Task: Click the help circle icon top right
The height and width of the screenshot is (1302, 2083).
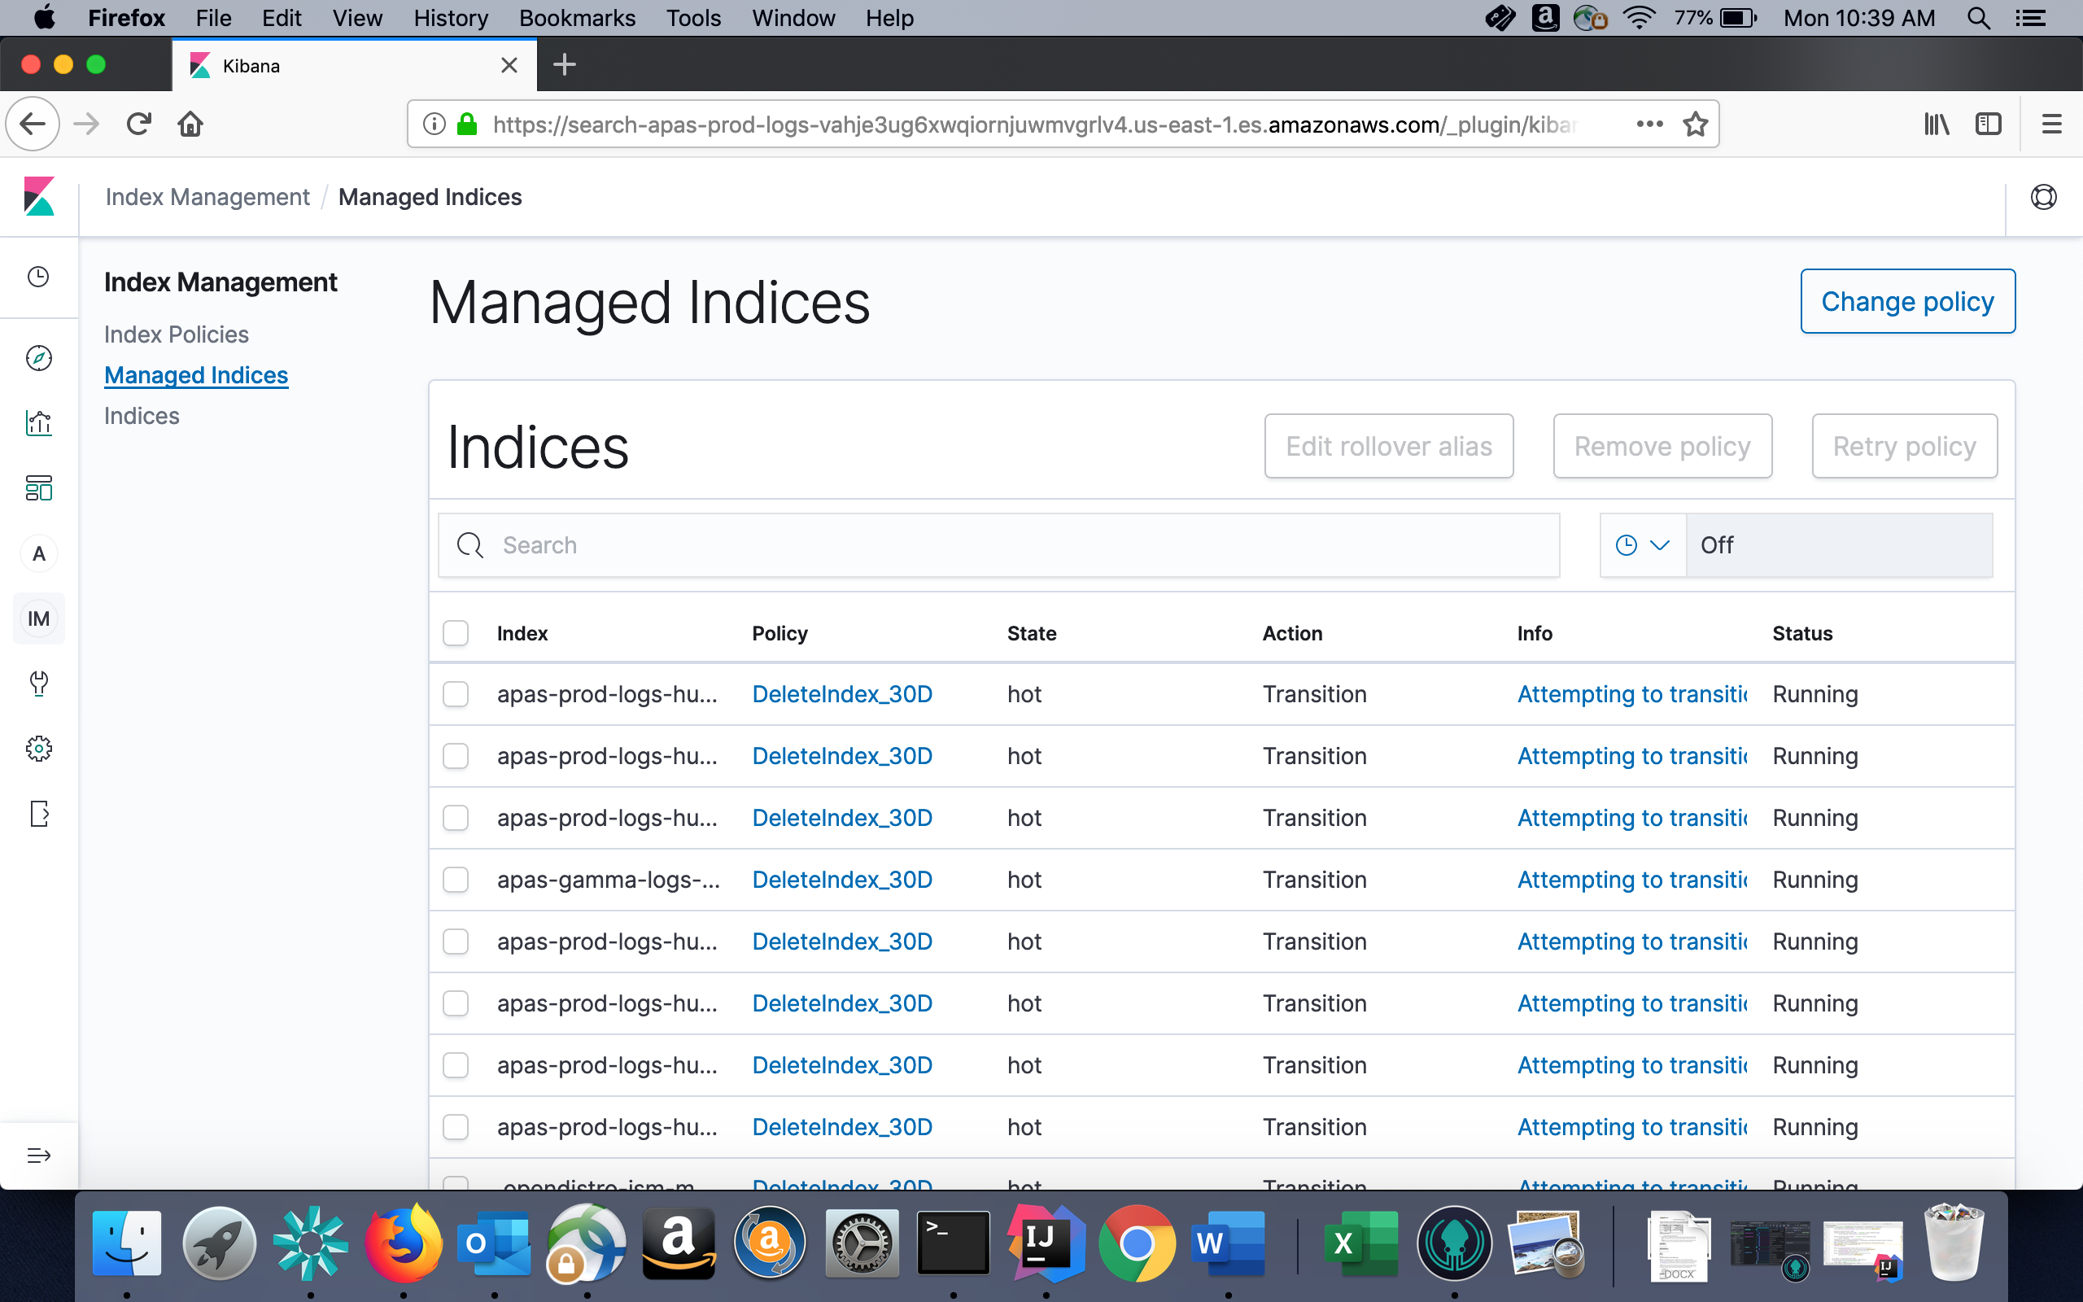Action: coord(2043,196)
